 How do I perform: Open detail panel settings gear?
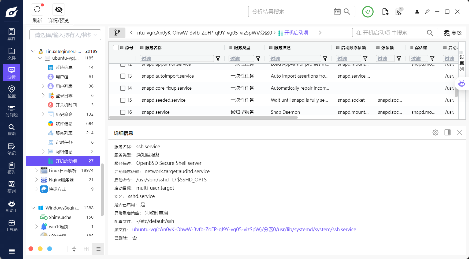pyautogui.click(x=435, y=132)
